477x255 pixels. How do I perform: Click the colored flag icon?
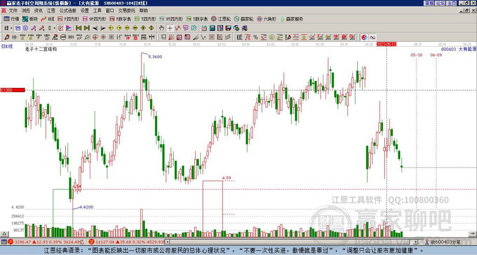click(x=69, y=28)
